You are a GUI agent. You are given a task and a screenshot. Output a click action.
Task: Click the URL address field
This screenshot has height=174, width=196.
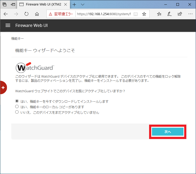[104, 14]
